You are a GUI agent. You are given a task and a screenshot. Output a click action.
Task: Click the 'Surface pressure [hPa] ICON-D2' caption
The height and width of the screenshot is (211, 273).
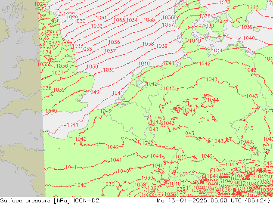pyautogui.click(x=50, y=201)
